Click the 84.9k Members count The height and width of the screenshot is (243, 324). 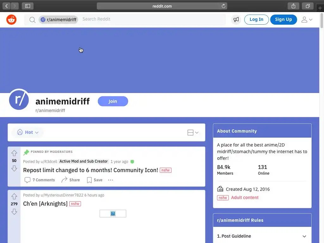coord(225,170)
